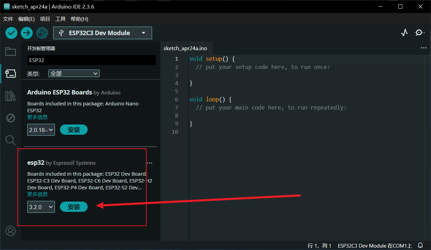Open the ESP32C3 Dev Module board selector
Viewport: 431px width, 250px height.
(x=102, y=33)
